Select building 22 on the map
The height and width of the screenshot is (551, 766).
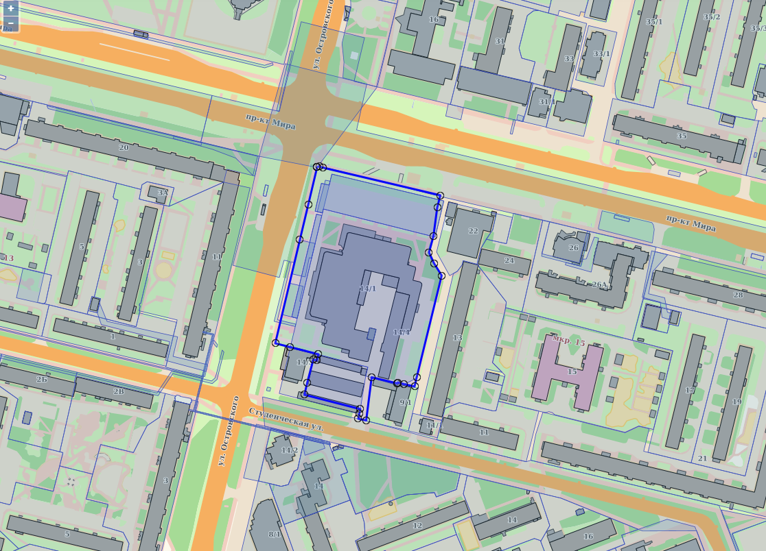point(472,231)
